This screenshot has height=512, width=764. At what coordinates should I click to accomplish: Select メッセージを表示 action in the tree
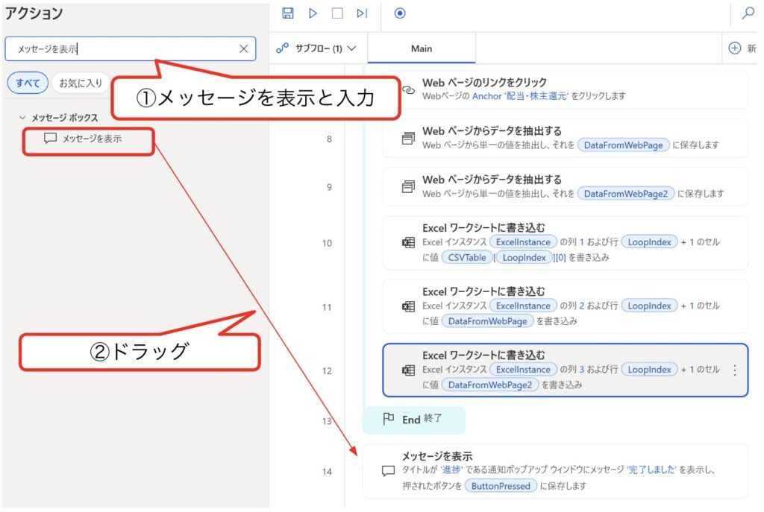pyautogui.click(x=91, y=139)
